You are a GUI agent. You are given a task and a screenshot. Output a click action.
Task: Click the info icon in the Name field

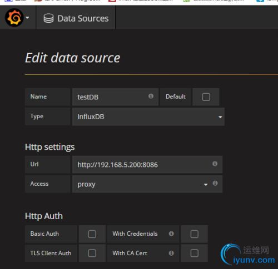coord(151,96)
